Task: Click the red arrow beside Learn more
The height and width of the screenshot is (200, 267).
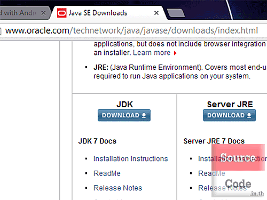Action: point(175,53)
